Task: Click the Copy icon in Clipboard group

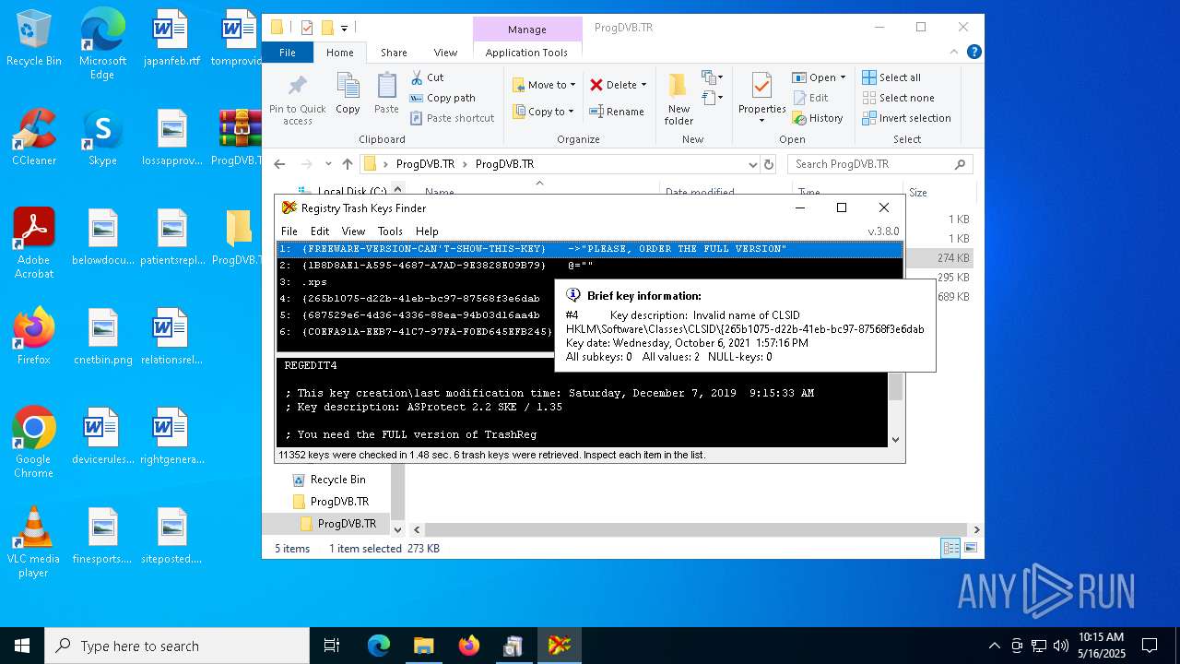Action: tap(348, 94)
